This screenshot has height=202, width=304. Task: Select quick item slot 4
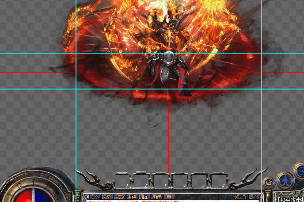[180, 181]
